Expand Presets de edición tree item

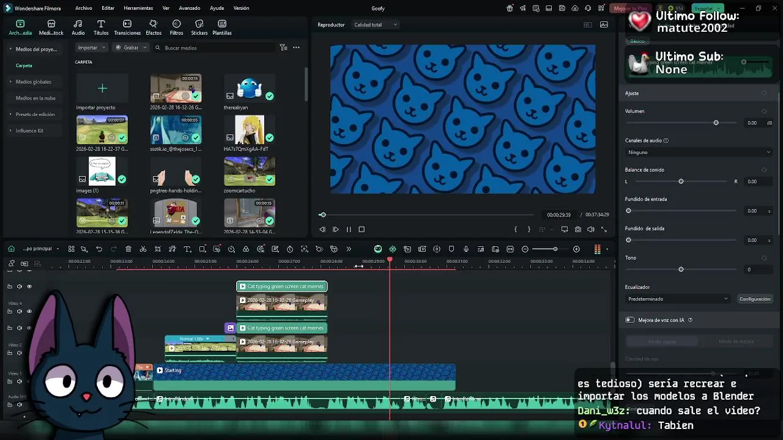10,114
